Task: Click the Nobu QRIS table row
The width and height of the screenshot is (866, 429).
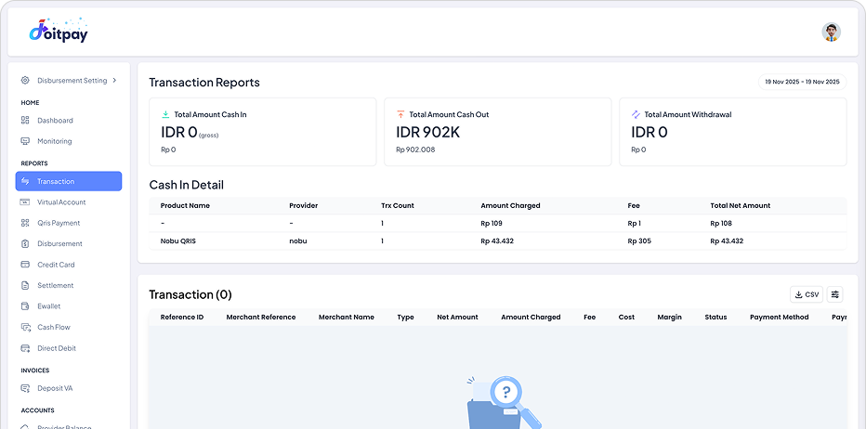Action: (497, 240)
